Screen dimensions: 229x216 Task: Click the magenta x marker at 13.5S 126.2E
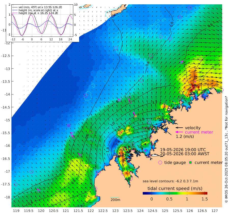click(195, 82)
